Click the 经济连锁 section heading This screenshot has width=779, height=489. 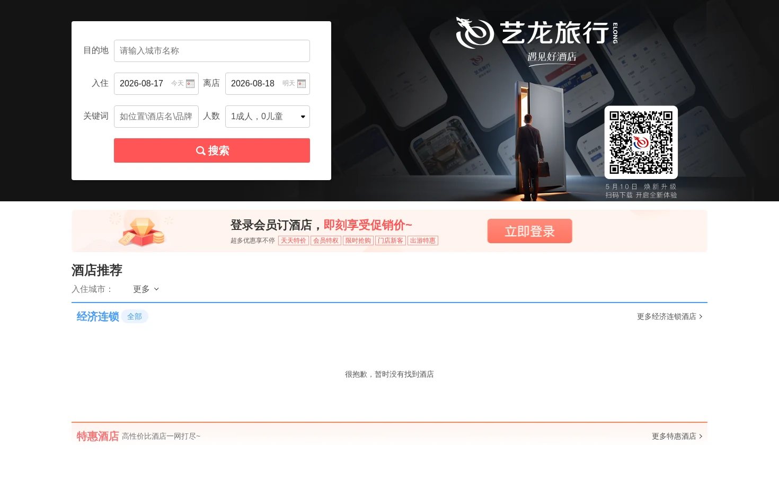(x=98, y=317)
